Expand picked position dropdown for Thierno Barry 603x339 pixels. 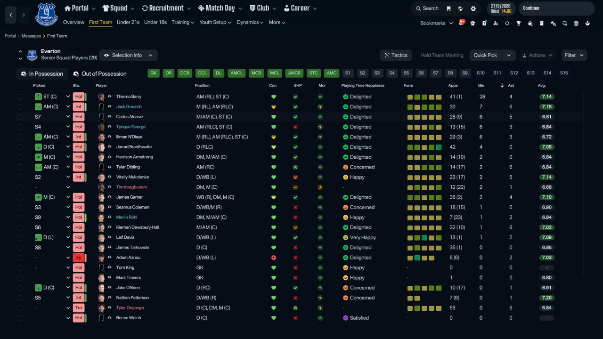(68, 97)
